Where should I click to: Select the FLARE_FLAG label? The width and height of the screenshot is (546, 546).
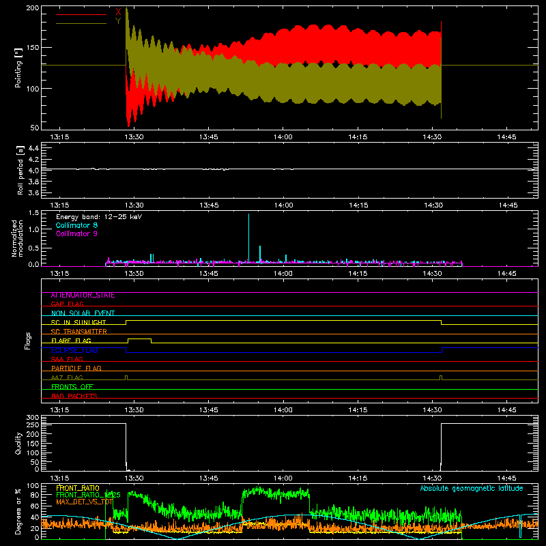tap(71, 341)
